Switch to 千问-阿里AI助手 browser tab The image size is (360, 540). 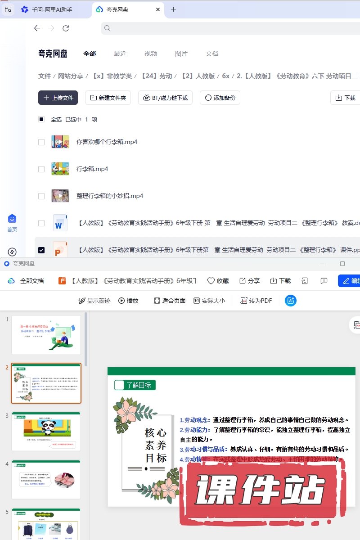(x=46, y=9)
